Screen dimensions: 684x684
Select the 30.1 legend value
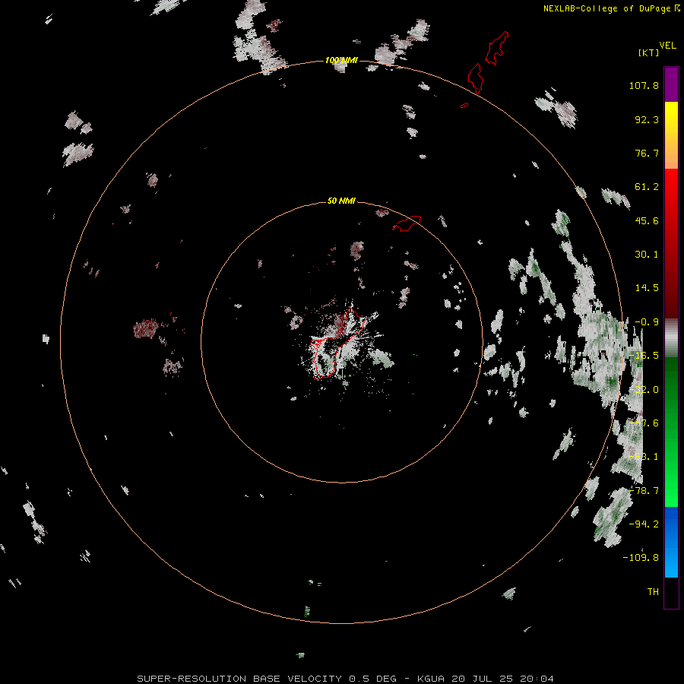pos(647,255)
